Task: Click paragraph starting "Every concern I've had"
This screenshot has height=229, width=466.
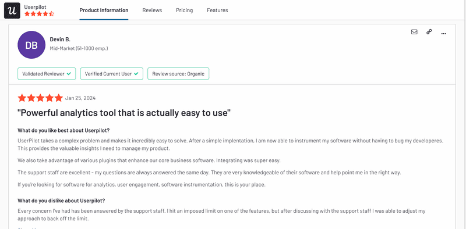Action: click(222, 215)
